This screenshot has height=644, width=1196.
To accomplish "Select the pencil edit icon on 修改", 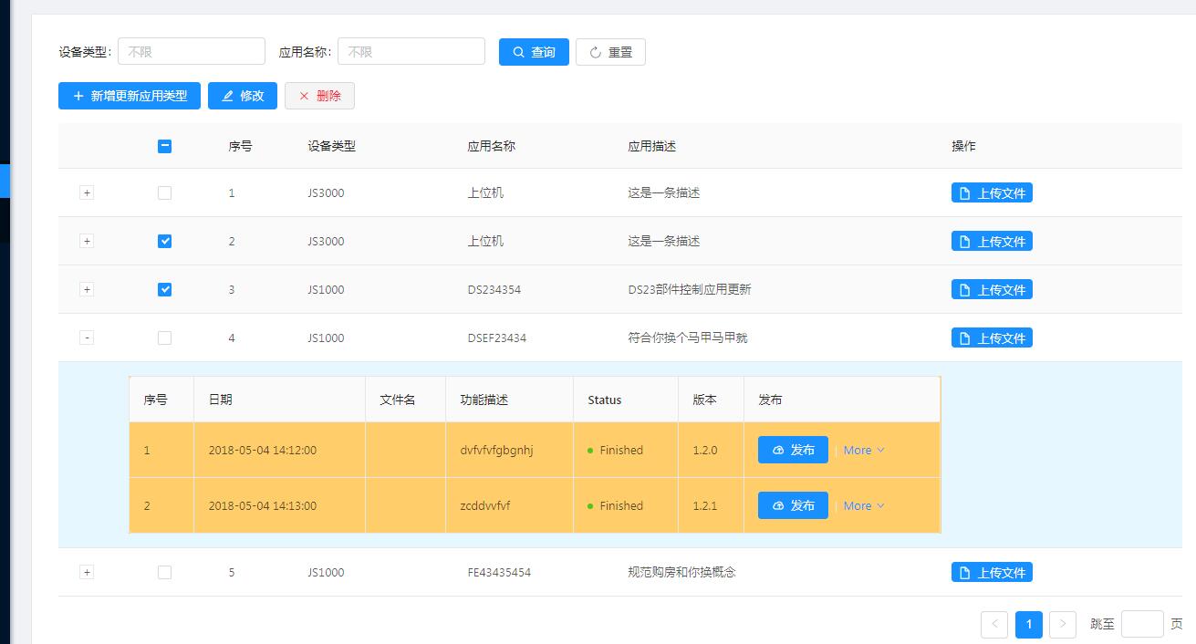I will coord(228,95).
